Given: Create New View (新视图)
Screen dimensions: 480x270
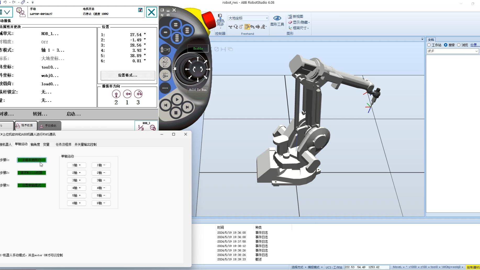Looking at the screenshot, I should (295, 16).
